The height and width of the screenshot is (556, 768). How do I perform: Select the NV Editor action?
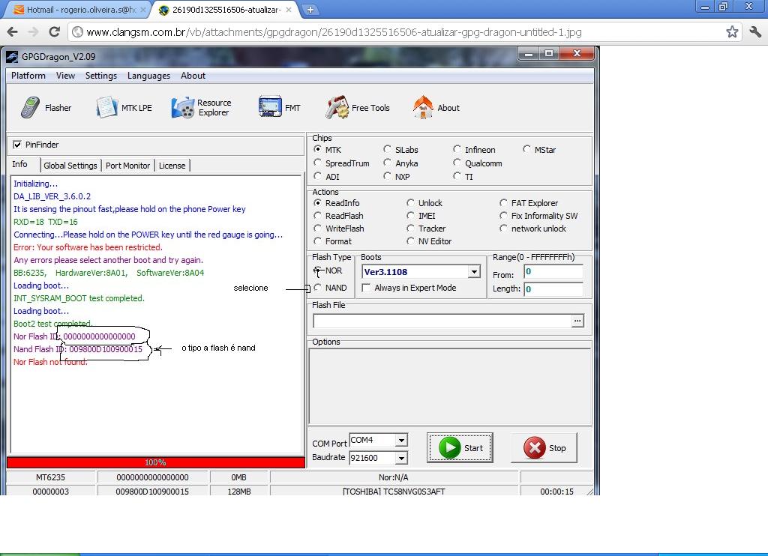click(x=410, y=241)
